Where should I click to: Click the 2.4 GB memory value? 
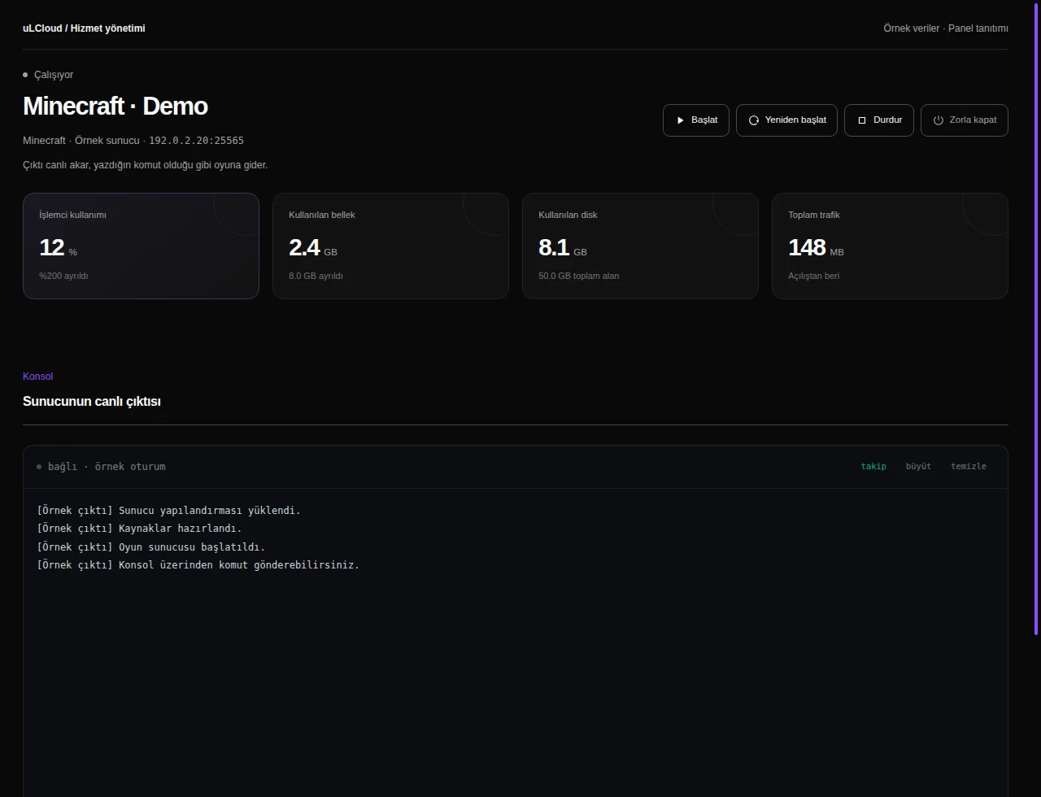click(x=313, y=247)
